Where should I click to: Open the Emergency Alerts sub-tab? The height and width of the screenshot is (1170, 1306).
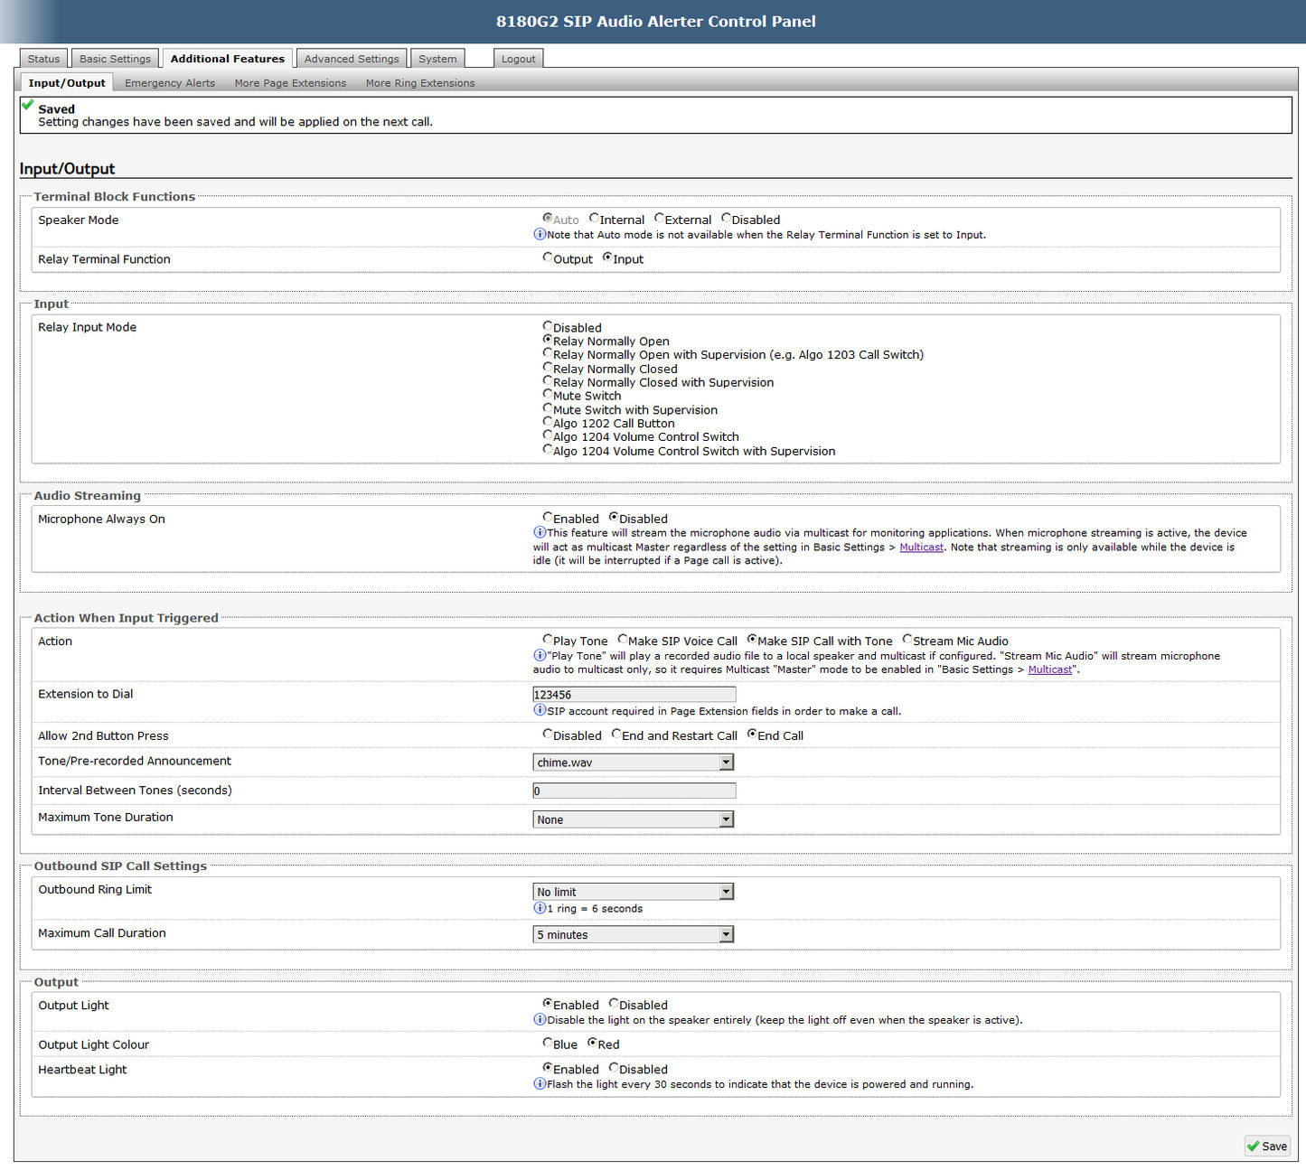point(170,83)
